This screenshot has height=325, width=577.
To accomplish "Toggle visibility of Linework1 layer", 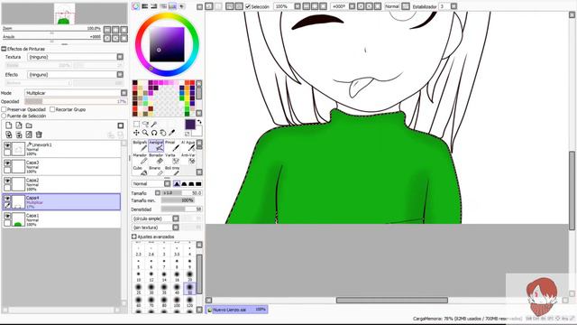I will 7,145.
